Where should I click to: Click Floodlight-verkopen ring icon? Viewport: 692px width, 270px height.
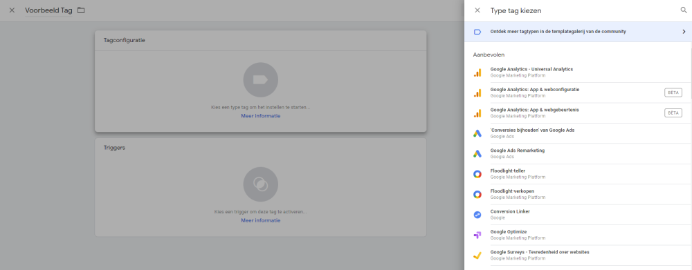(x=477, y=194)
